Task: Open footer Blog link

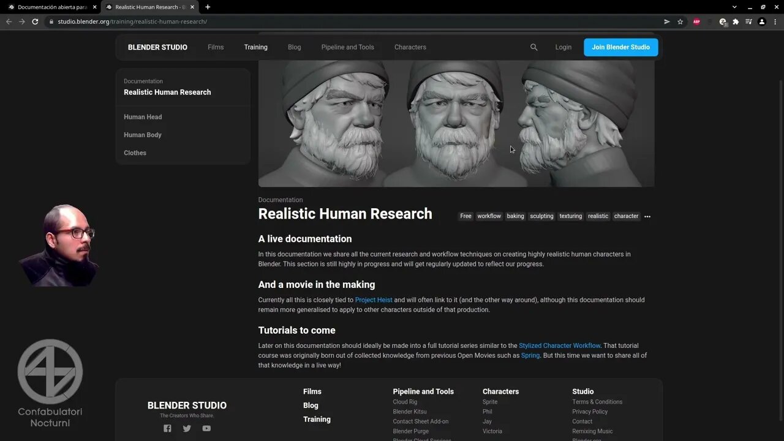Action: tap(311, 405)
